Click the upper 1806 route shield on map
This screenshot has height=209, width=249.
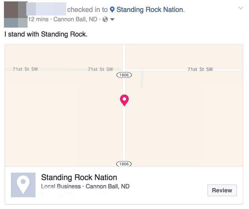point(124,75)
